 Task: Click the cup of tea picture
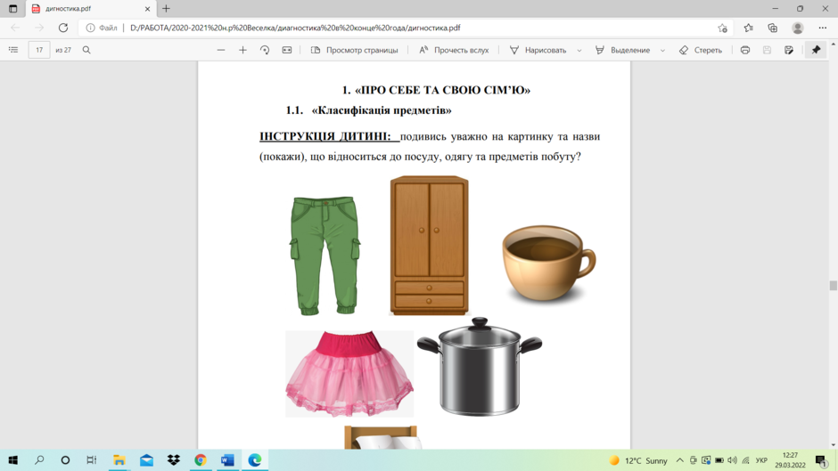point(549,264)
